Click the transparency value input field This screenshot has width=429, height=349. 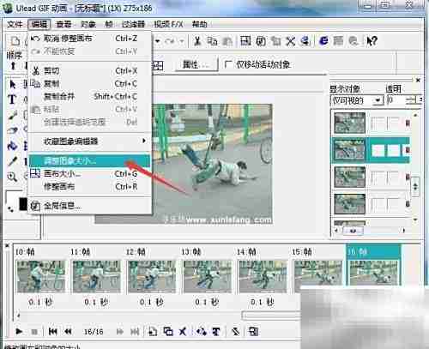pos(397,100)
